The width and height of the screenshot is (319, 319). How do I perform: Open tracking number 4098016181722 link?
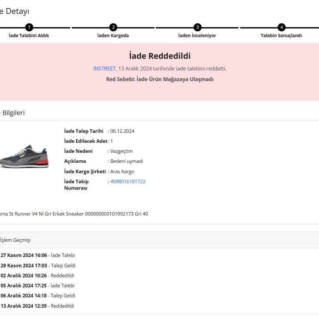coord(128,182)
